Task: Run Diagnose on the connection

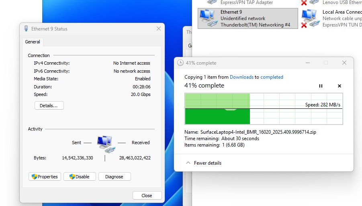Action: [114, 177]
